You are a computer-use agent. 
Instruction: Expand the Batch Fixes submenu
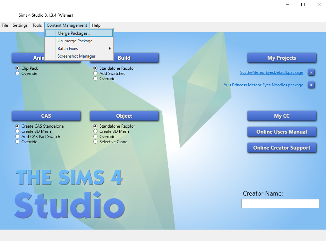[79, 49]
